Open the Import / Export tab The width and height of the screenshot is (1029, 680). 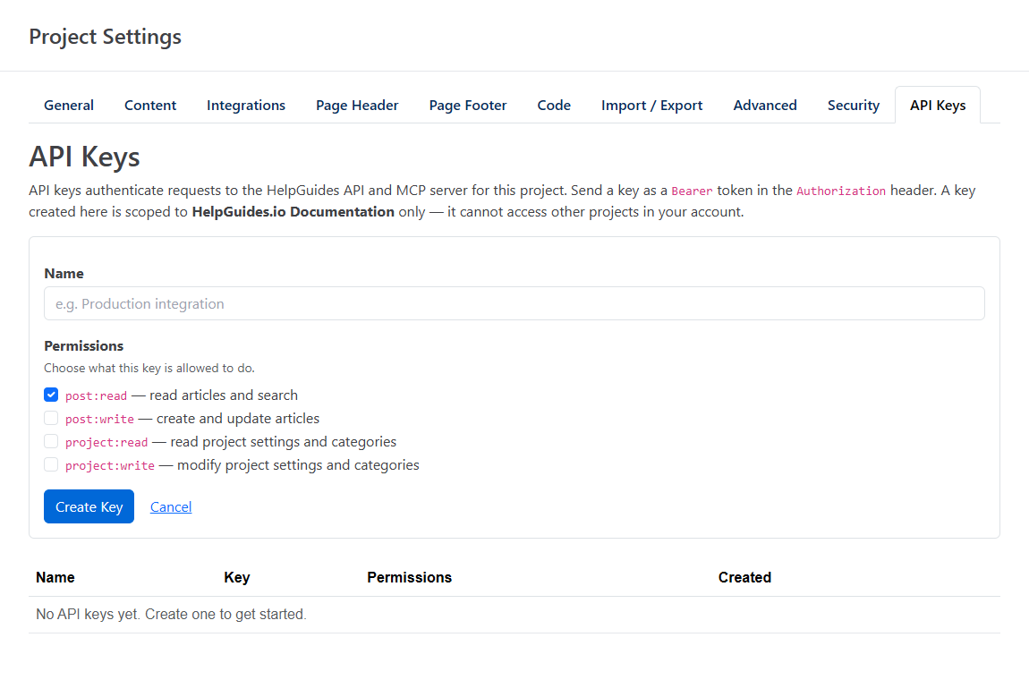651,105
